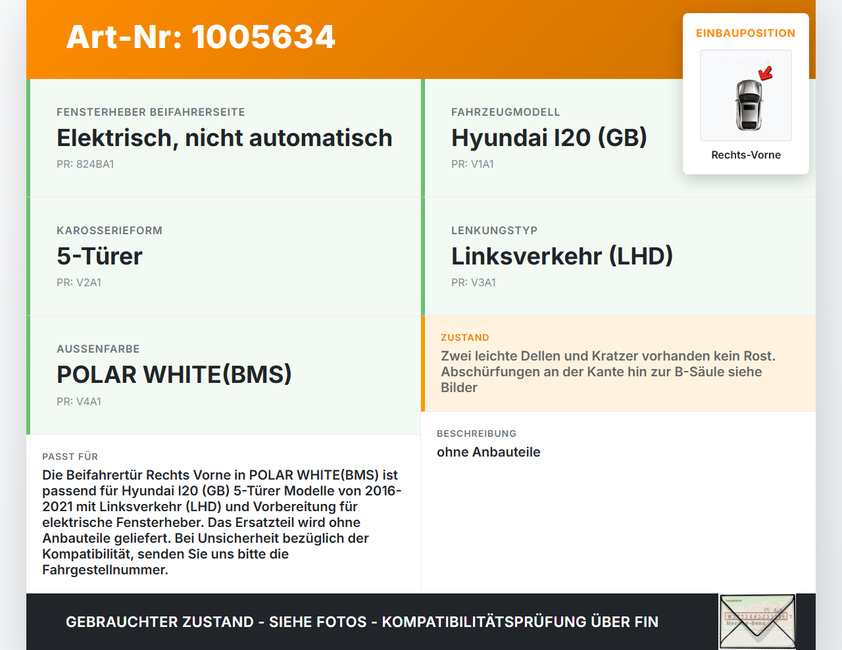Select the POLAR WHITE(BMS) color panel

coord(224,374)
